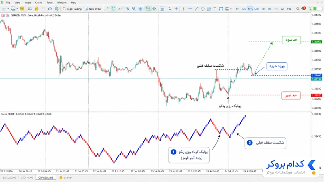Click the new chart line icon
The image size is (324, 182).
point(4,8)
